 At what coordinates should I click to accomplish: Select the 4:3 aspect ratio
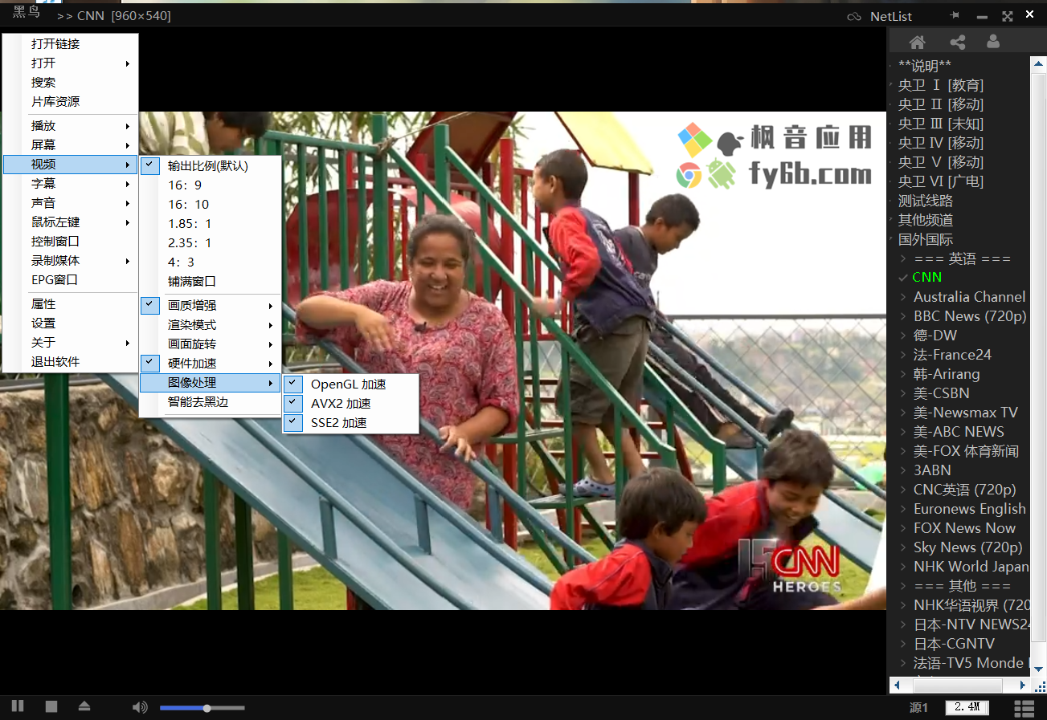point(210,262)
